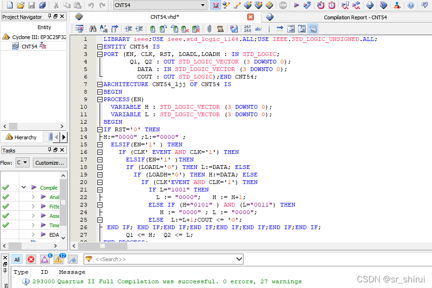Open the Flow selection dropdown
The width and height of the screenshot is (432, 288).
click(x=22, y=162)
